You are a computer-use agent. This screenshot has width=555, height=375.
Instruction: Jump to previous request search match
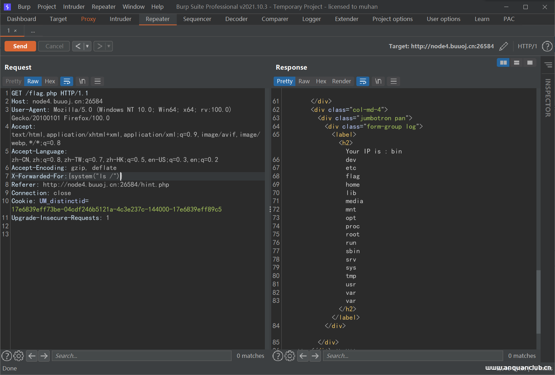coord(32,356)
